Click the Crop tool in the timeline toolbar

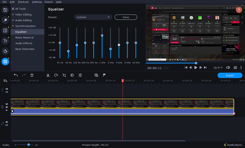click(64, 75)
